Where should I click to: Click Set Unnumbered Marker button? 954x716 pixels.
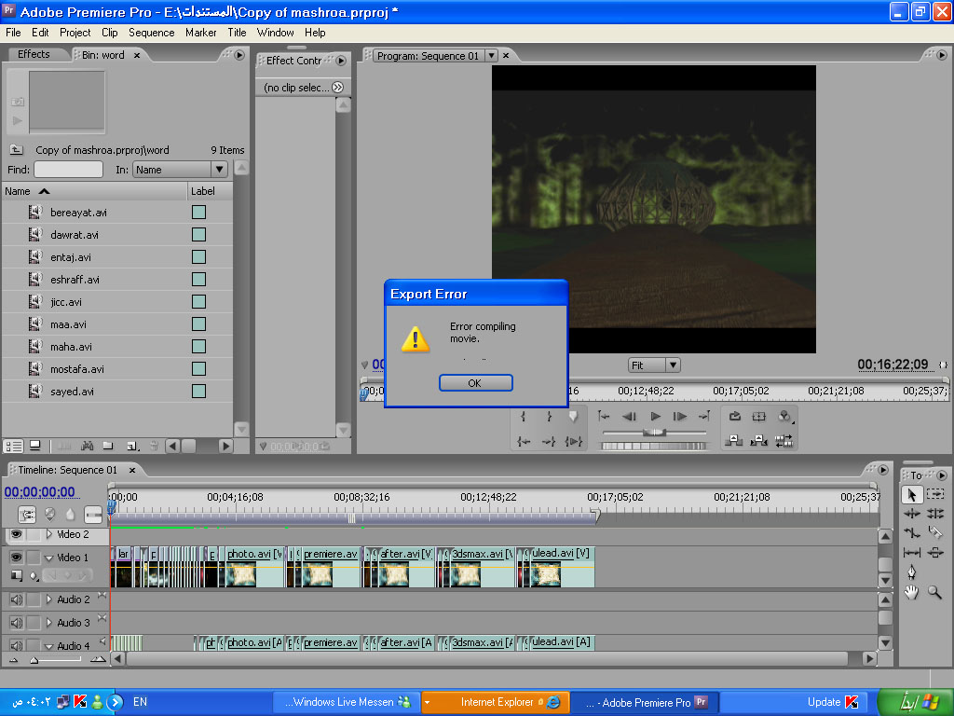pos(573,417)
